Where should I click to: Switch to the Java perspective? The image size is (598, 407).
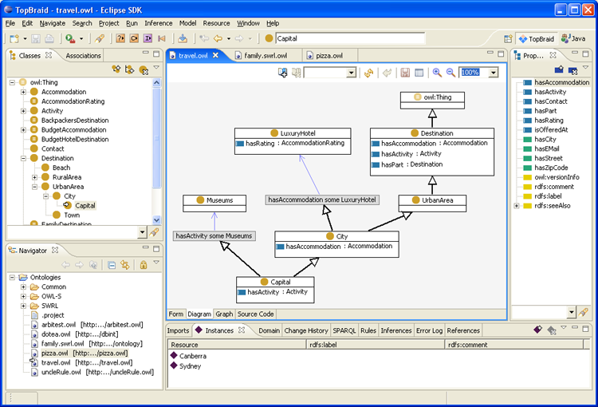pyautogui.click(x=573, y=38)
